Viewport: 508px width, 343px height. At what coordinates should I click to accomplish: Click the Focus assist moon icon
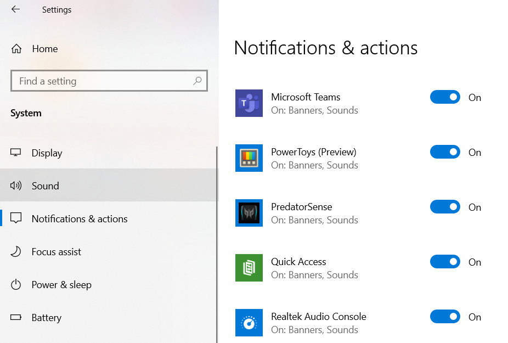tap(15, 251)
